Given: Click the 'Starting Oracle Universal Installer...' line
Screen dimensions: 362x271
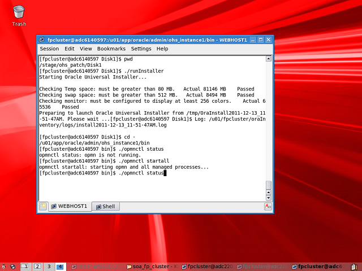Looking at the screenshot, I should tap(93, 77).
